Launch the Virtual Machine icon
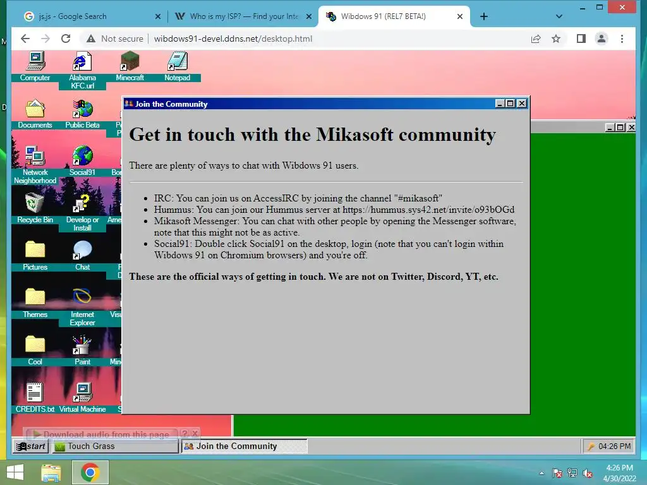Image resolution: width=647 pixels, height=485 pixels. pyautogui.click(x=82, y=398)
